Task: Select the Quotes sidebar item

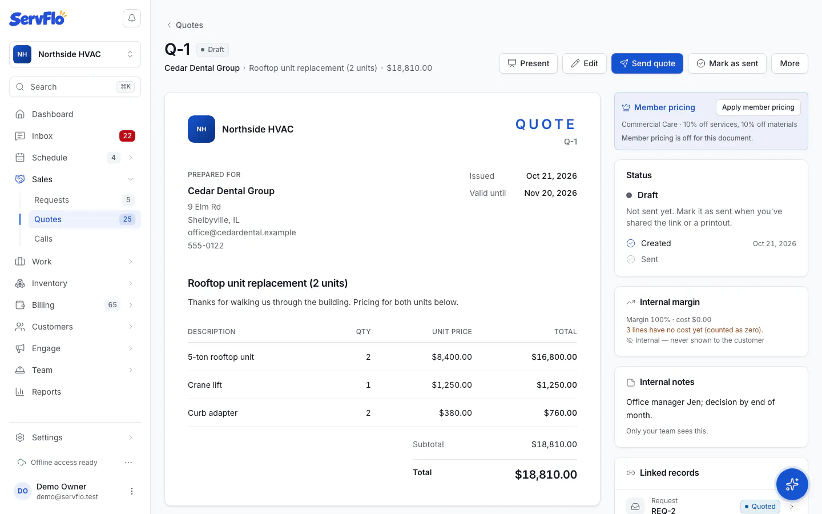Action: point(84,219)
